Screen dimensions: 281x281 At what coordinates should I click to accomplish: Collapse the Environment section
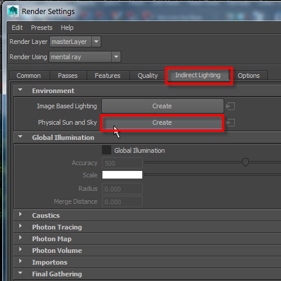pyautogui.click(x=20, y=90)
